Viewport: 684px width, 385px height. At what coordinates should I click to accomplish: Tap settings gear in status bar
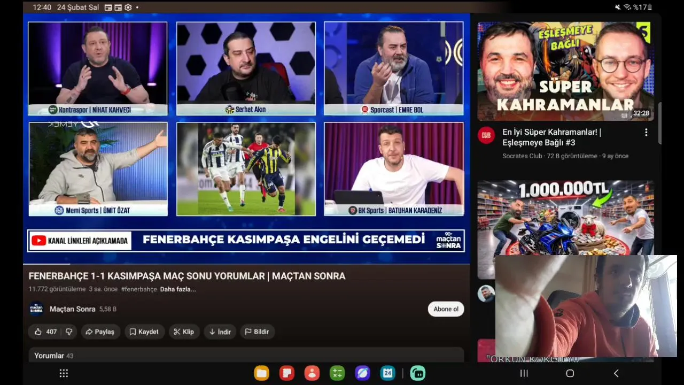128,7
